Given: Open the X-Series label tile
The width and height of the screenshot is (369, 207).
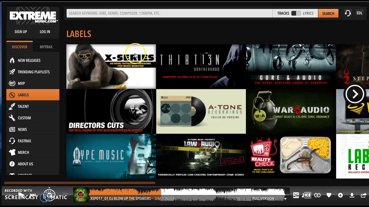Looking at the screenshot, I should (x=111, y=66).
